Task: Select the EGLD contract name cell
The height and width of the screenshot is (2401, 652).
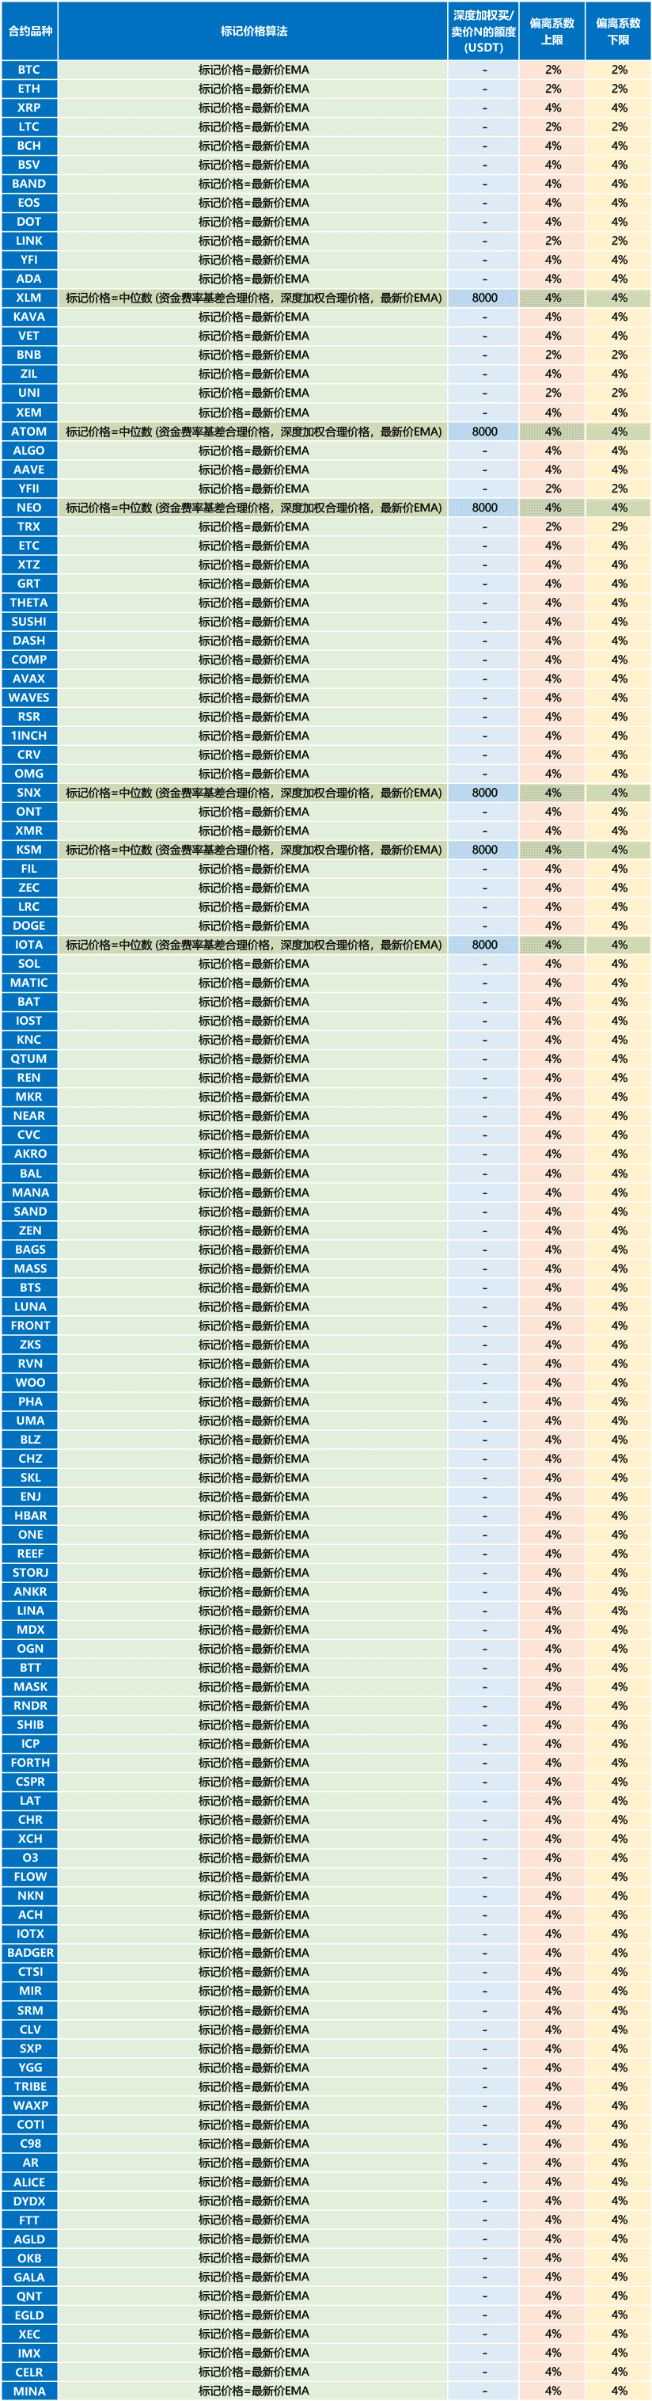Action: point(28,2315)
